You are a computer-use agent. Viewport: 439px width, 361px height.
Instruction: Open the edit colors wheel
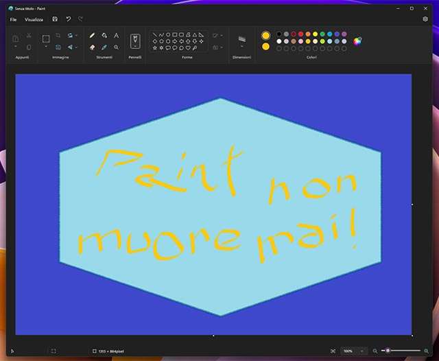point(357,41)
